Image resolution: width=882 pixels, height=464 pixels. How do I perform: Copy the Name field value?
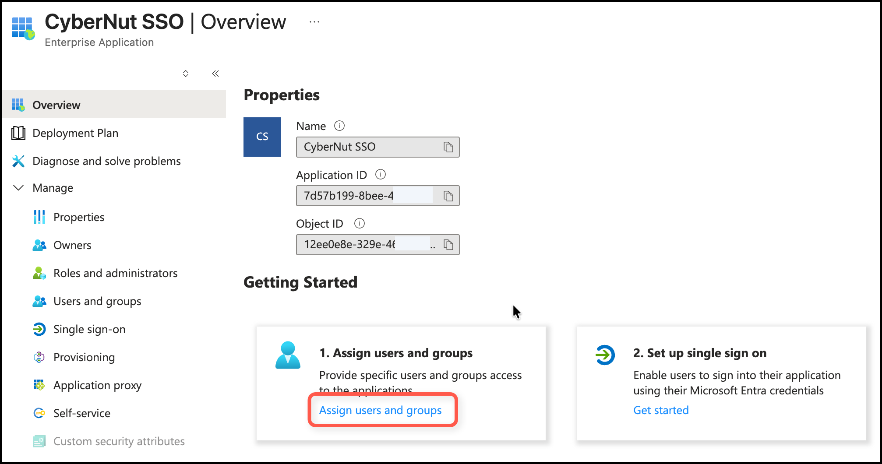pyautogui.click(x=448, y=147)
